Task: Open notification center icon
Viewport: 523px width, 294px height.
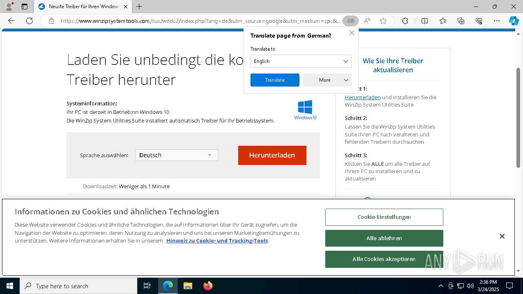Action: 510,286
